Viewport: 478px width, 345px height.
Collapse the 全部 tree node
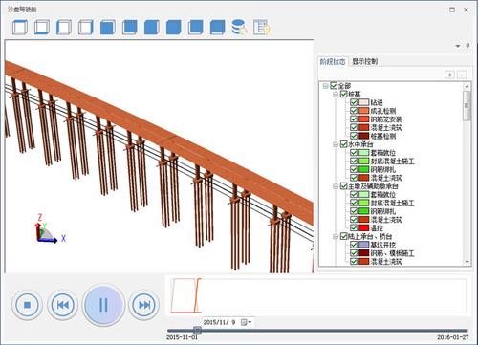click(325, 86)
